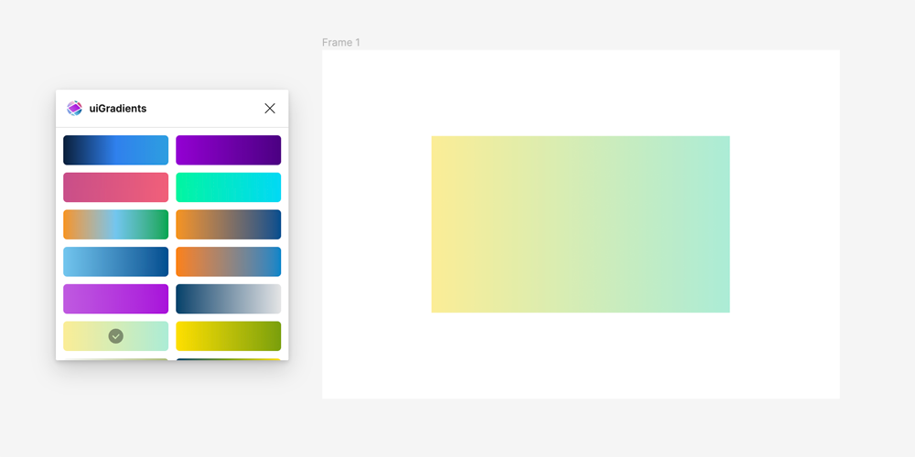Image resolution: width=915 pixels, height=457 pixels.
Task: Select the solid purple to violet gradient swatch
Action: tap(228, 151)
